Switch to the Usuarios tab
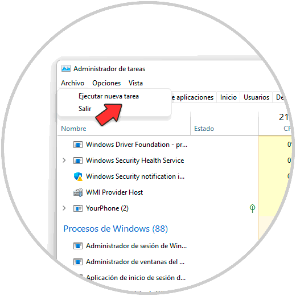Image resolution: width=296 pixels, height=296 pixels. [256, 97]
